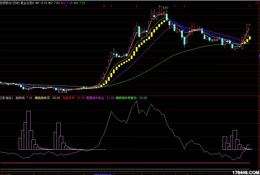
Task: Click the 9.67 high price label
Action: pos(165,8)
